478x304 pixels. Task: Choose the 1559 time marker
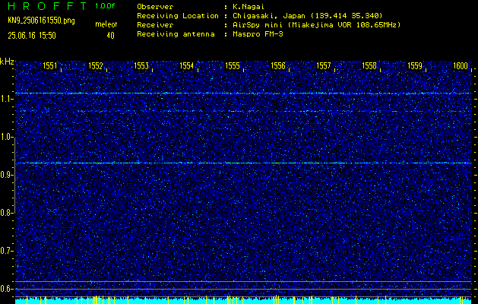(415, 65)
